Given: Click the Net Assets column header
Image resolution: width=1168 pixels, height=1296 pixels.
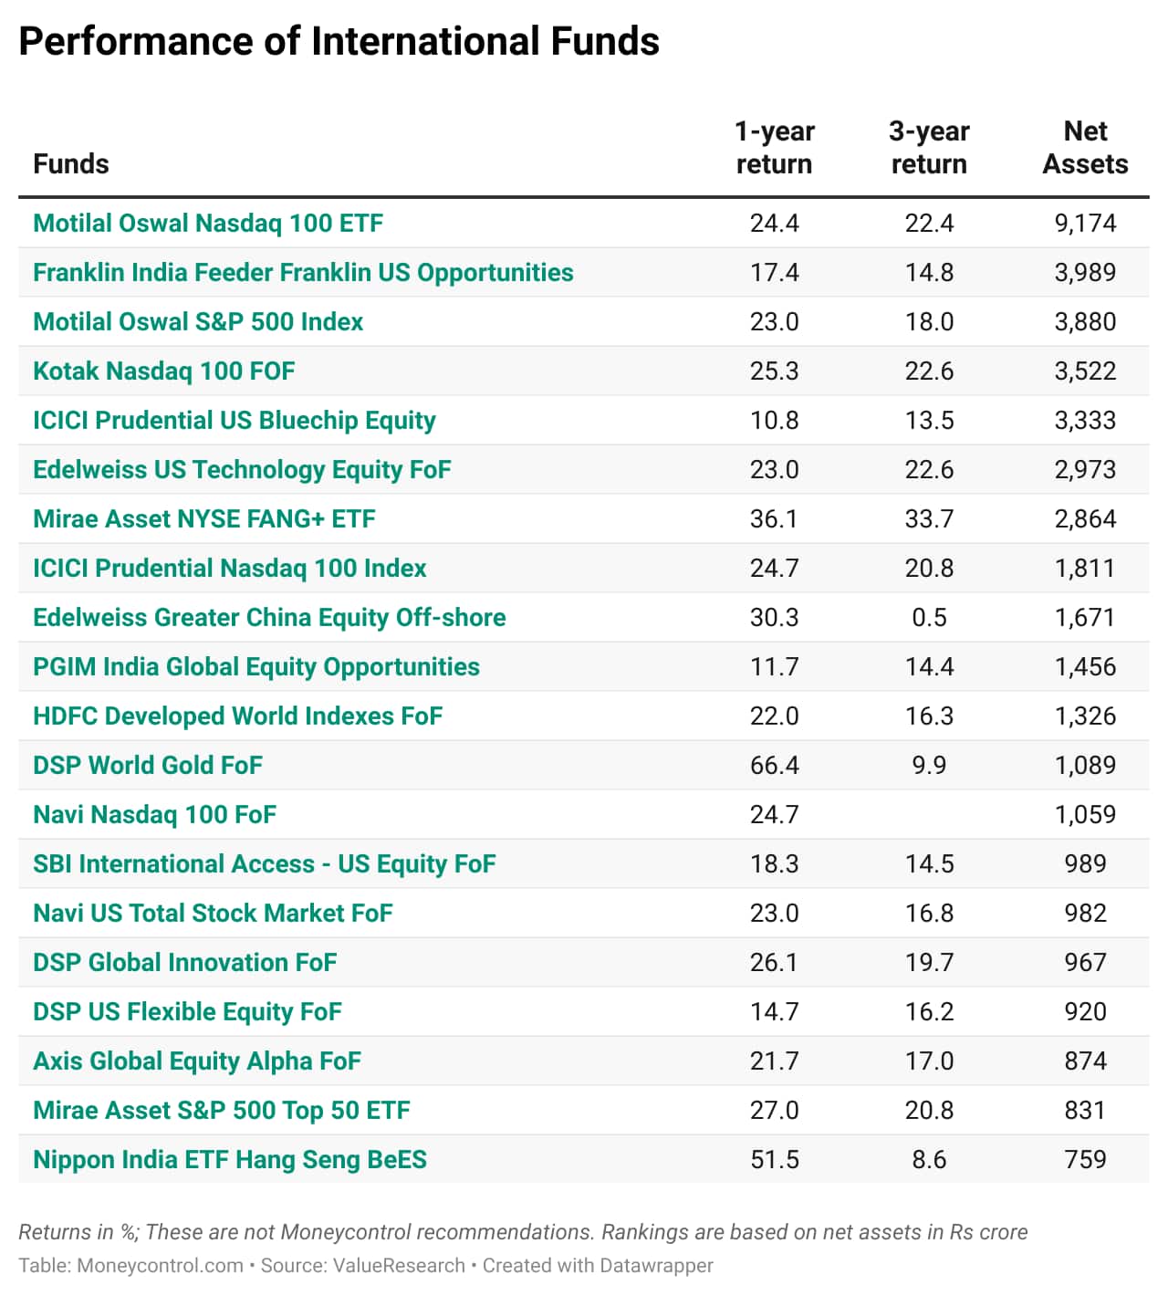Looking at the screenshot, I should pyautogui.click(x=1085, y=148).
